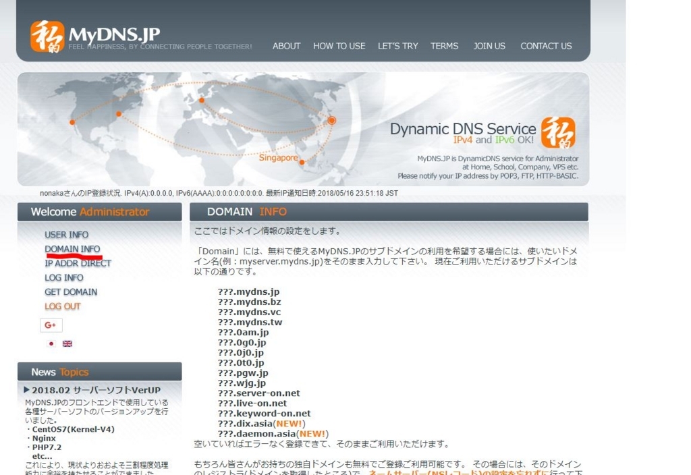
Task: Click the MyDNS.JP site title text
Action: (x=114, y=34)
